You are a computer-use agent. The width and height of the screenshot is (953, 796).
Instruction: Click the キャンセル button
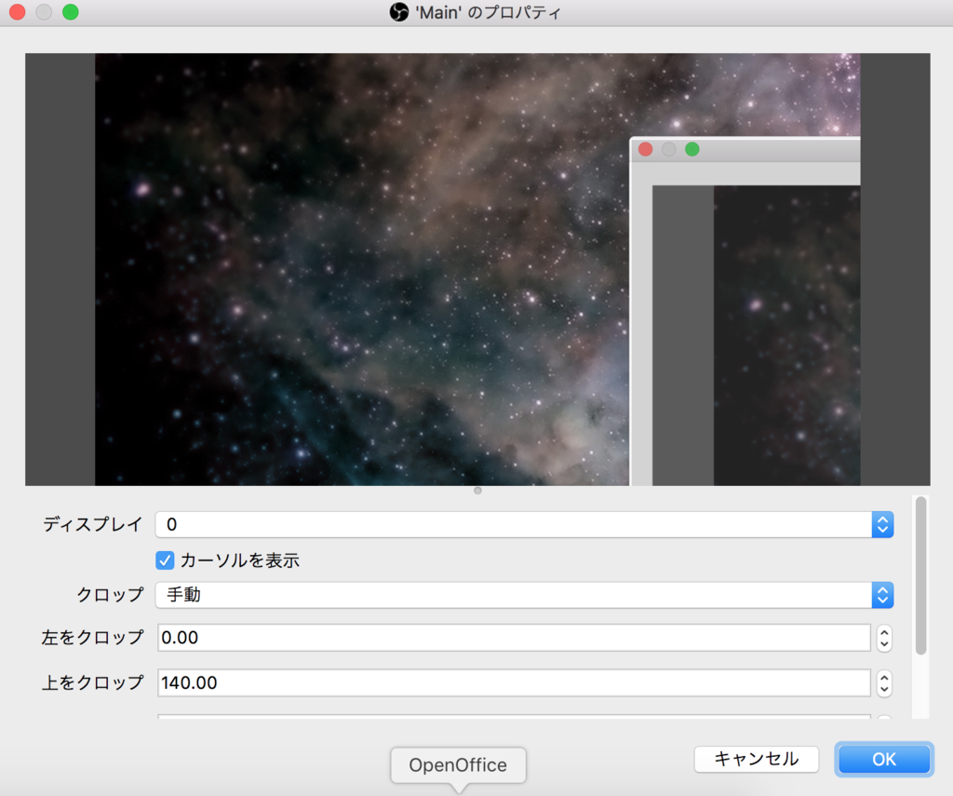pos(756,759)
